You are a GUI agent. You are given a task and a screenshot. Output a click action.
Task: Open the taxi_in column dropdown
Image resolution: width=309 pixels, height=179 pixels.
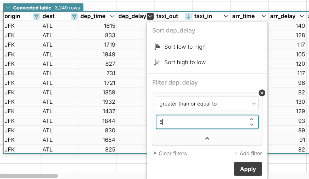(226, 16)
